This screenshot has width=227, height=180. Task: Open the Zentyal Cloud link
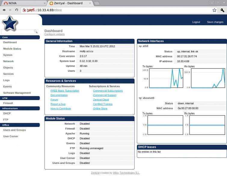(101, 100)
